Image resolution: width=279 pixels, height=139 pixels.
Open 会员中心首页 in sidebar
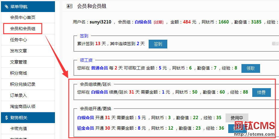(x=23, y=17)
